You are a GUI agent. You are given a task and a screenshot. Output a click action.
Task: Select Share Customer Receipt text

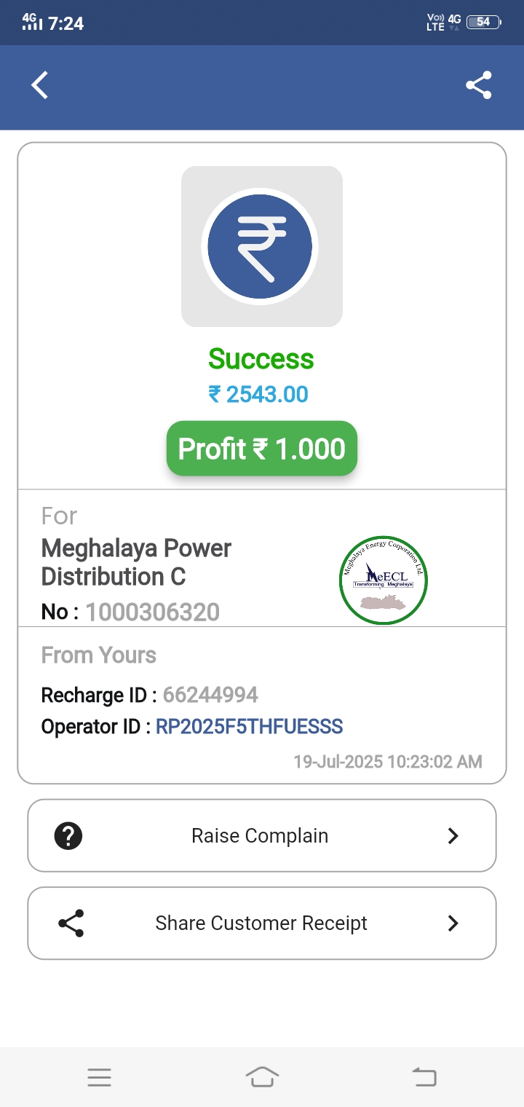coord(261,923)
